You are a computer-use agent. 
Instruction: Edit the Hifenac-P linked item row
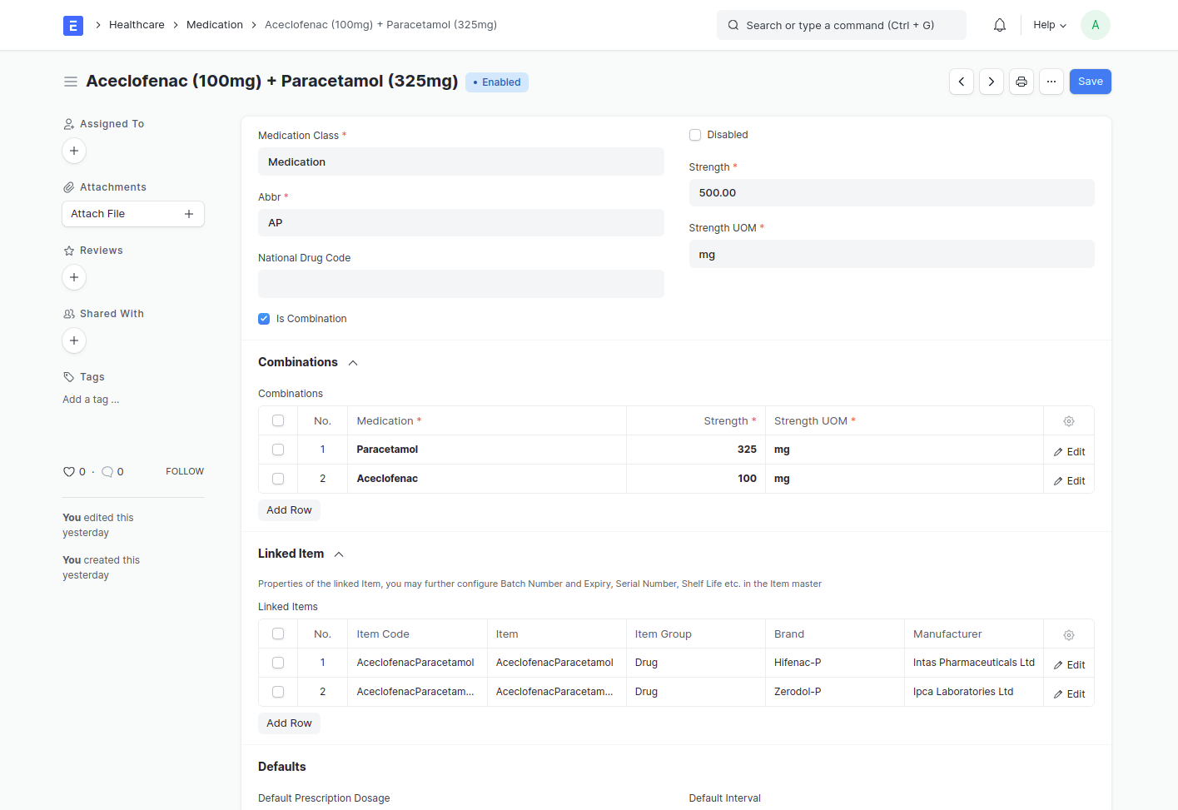coord(1069,665)
